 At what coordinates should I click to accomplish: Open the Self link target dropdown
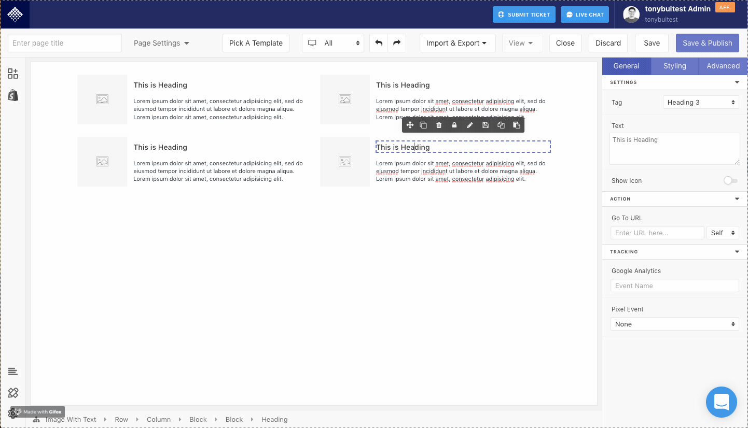pos(723,233)
